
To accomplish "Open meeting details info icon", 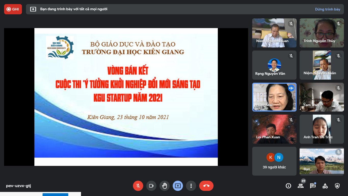I will (288, 186).
